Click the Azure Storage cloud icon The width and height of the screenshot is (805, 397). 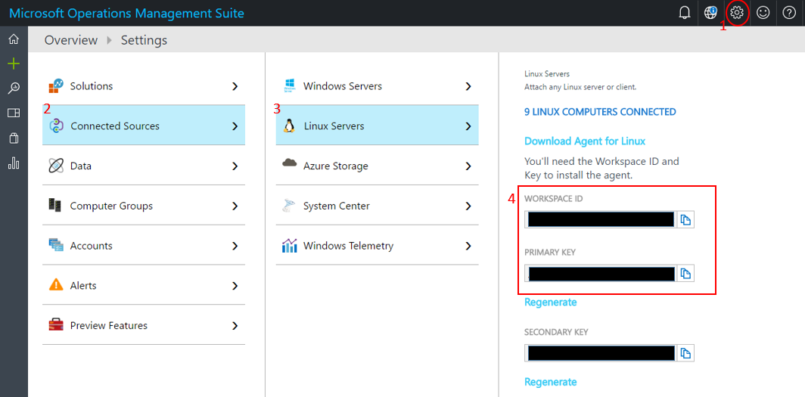290,163
